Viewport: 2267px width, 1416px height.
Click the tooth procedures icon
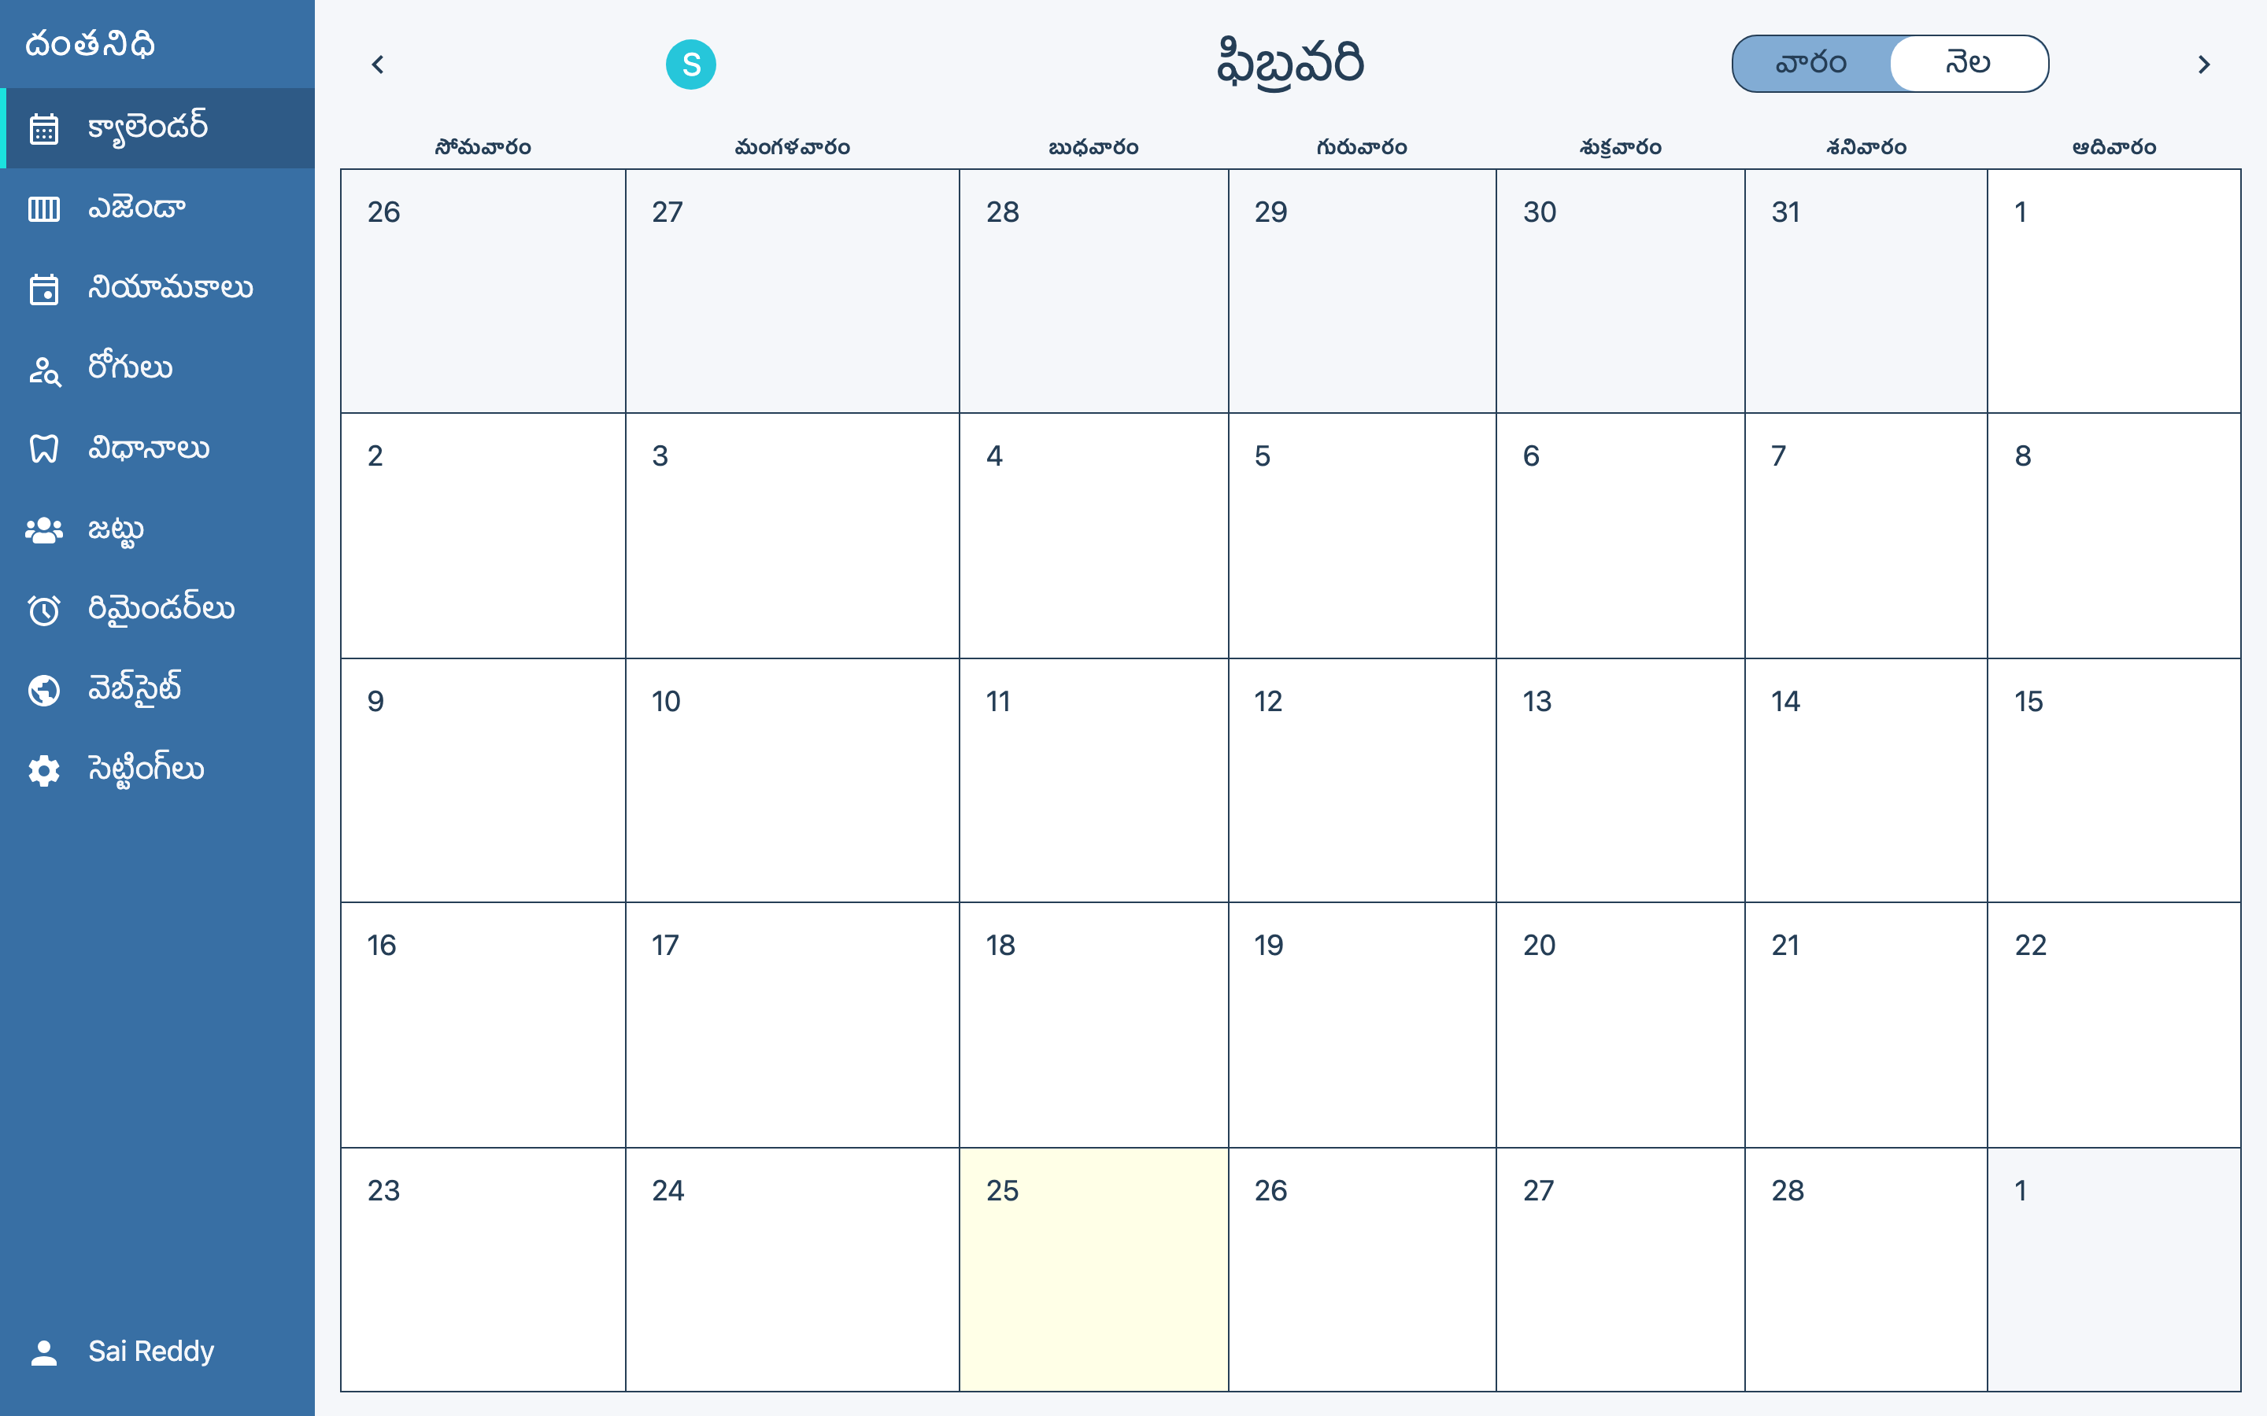(44, 449)
